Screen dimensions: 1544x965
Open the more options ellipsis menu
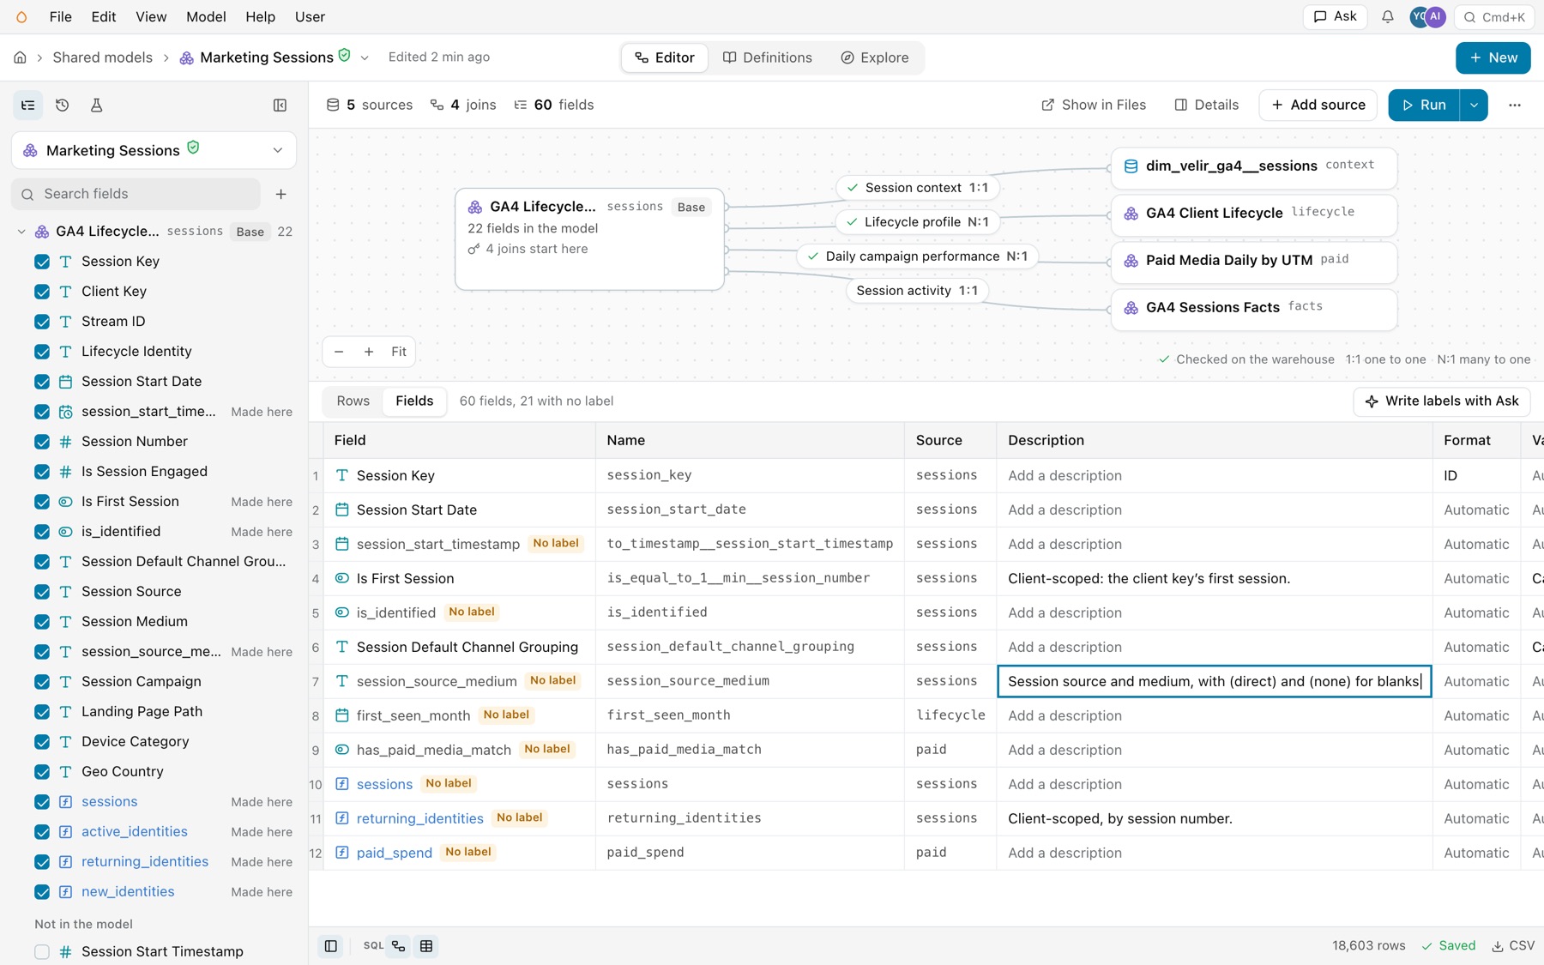[x=1515, y=105]
